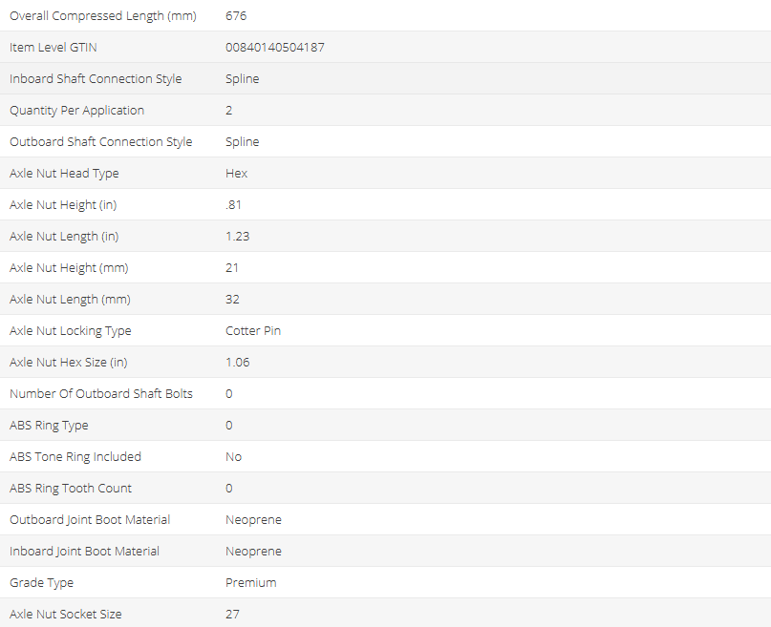This screenshot has height=627, width=771.
Task: Click the Inboard Joint Boot Material label
Action: click(84, 551)
